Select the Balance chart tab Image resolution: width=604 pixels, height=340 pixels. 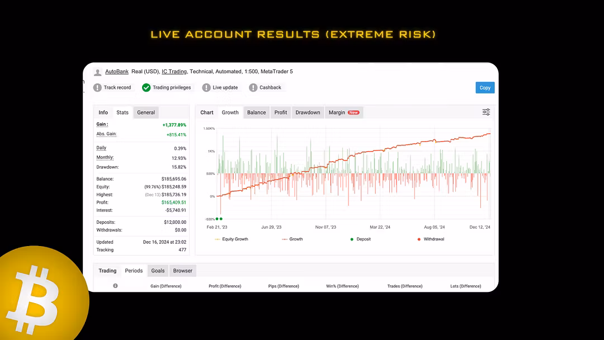pyautogui.click(x=256, y=112)
